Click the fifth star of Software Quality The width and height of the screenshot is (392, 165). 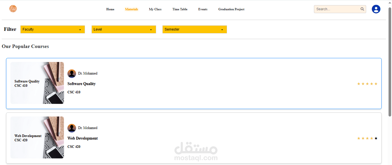(x=376, y=84)
